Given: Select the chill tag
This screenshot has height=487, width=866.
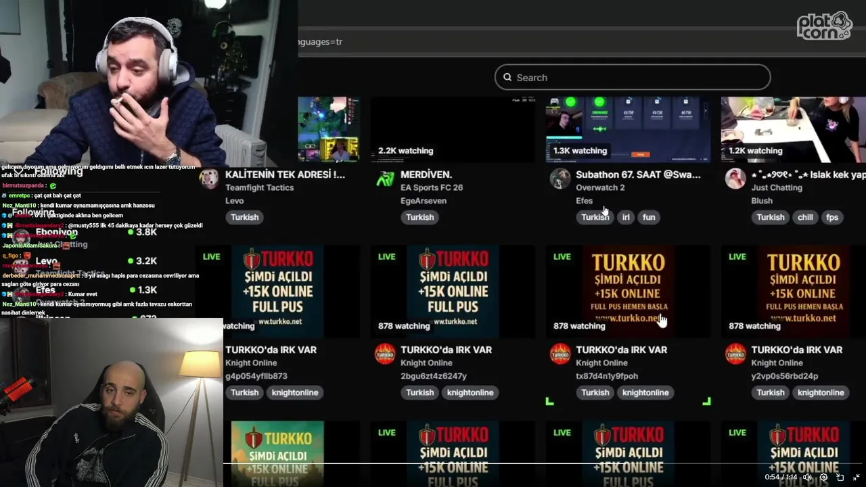Looking at the screenshot, I should click(x=805, y=217).
